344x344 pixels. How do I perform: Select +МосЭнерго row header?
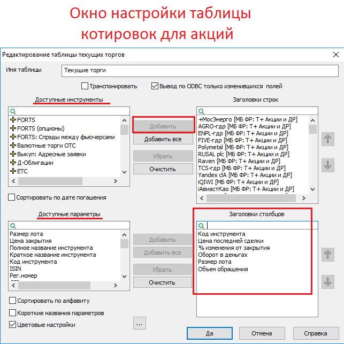pyautogui.click(x=248, y=119)
